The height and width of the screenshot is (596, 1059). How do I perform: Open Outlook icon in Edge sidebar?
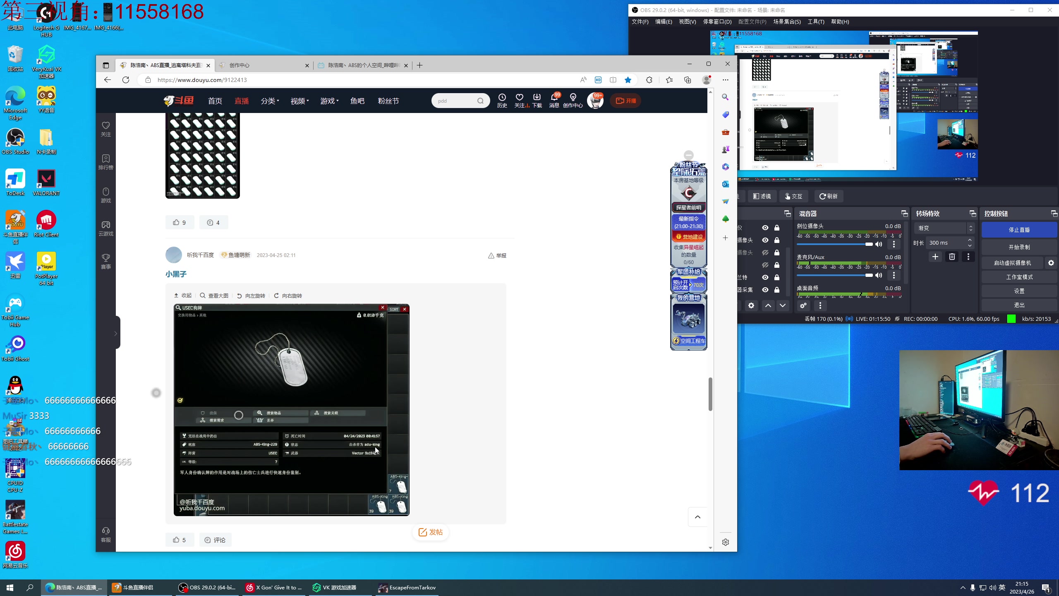[x=726, y=184]
